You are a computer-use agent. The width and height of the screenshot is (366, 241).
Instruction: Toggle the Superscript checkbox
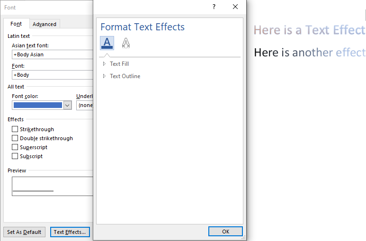15,147
